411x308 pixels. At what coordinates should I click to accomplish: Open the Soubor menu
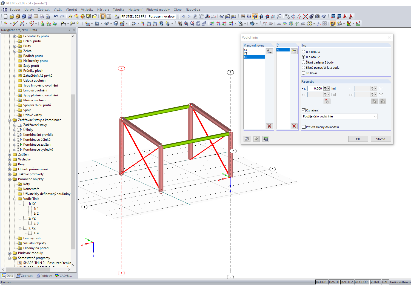click(x=15, y=10)
